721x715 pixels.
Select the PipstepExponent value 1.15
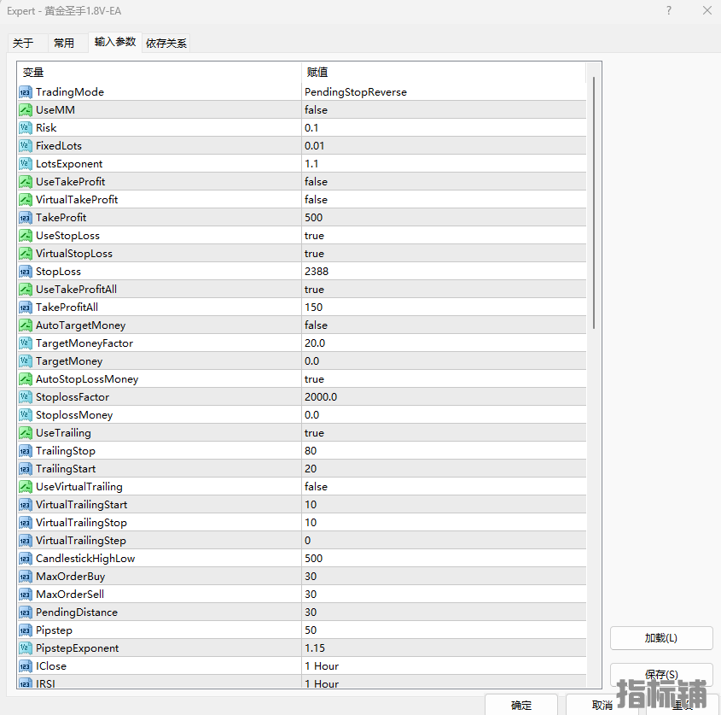315,648
